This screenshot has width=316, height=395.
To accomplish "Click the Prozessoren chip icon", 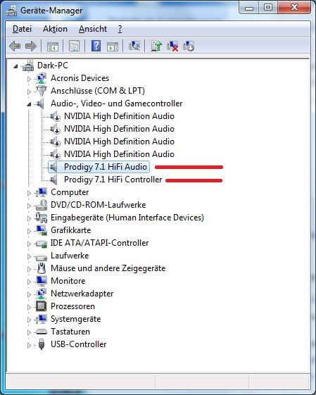I will pyautogui.click(x=42, y=306).
